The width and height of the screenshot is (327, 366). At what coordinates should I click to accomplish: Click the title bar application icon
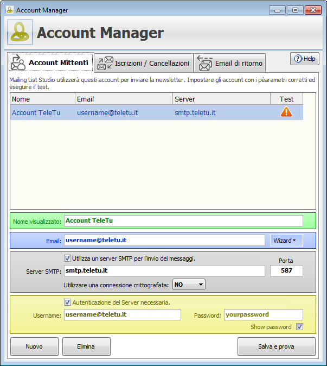[x=9, y=10]
